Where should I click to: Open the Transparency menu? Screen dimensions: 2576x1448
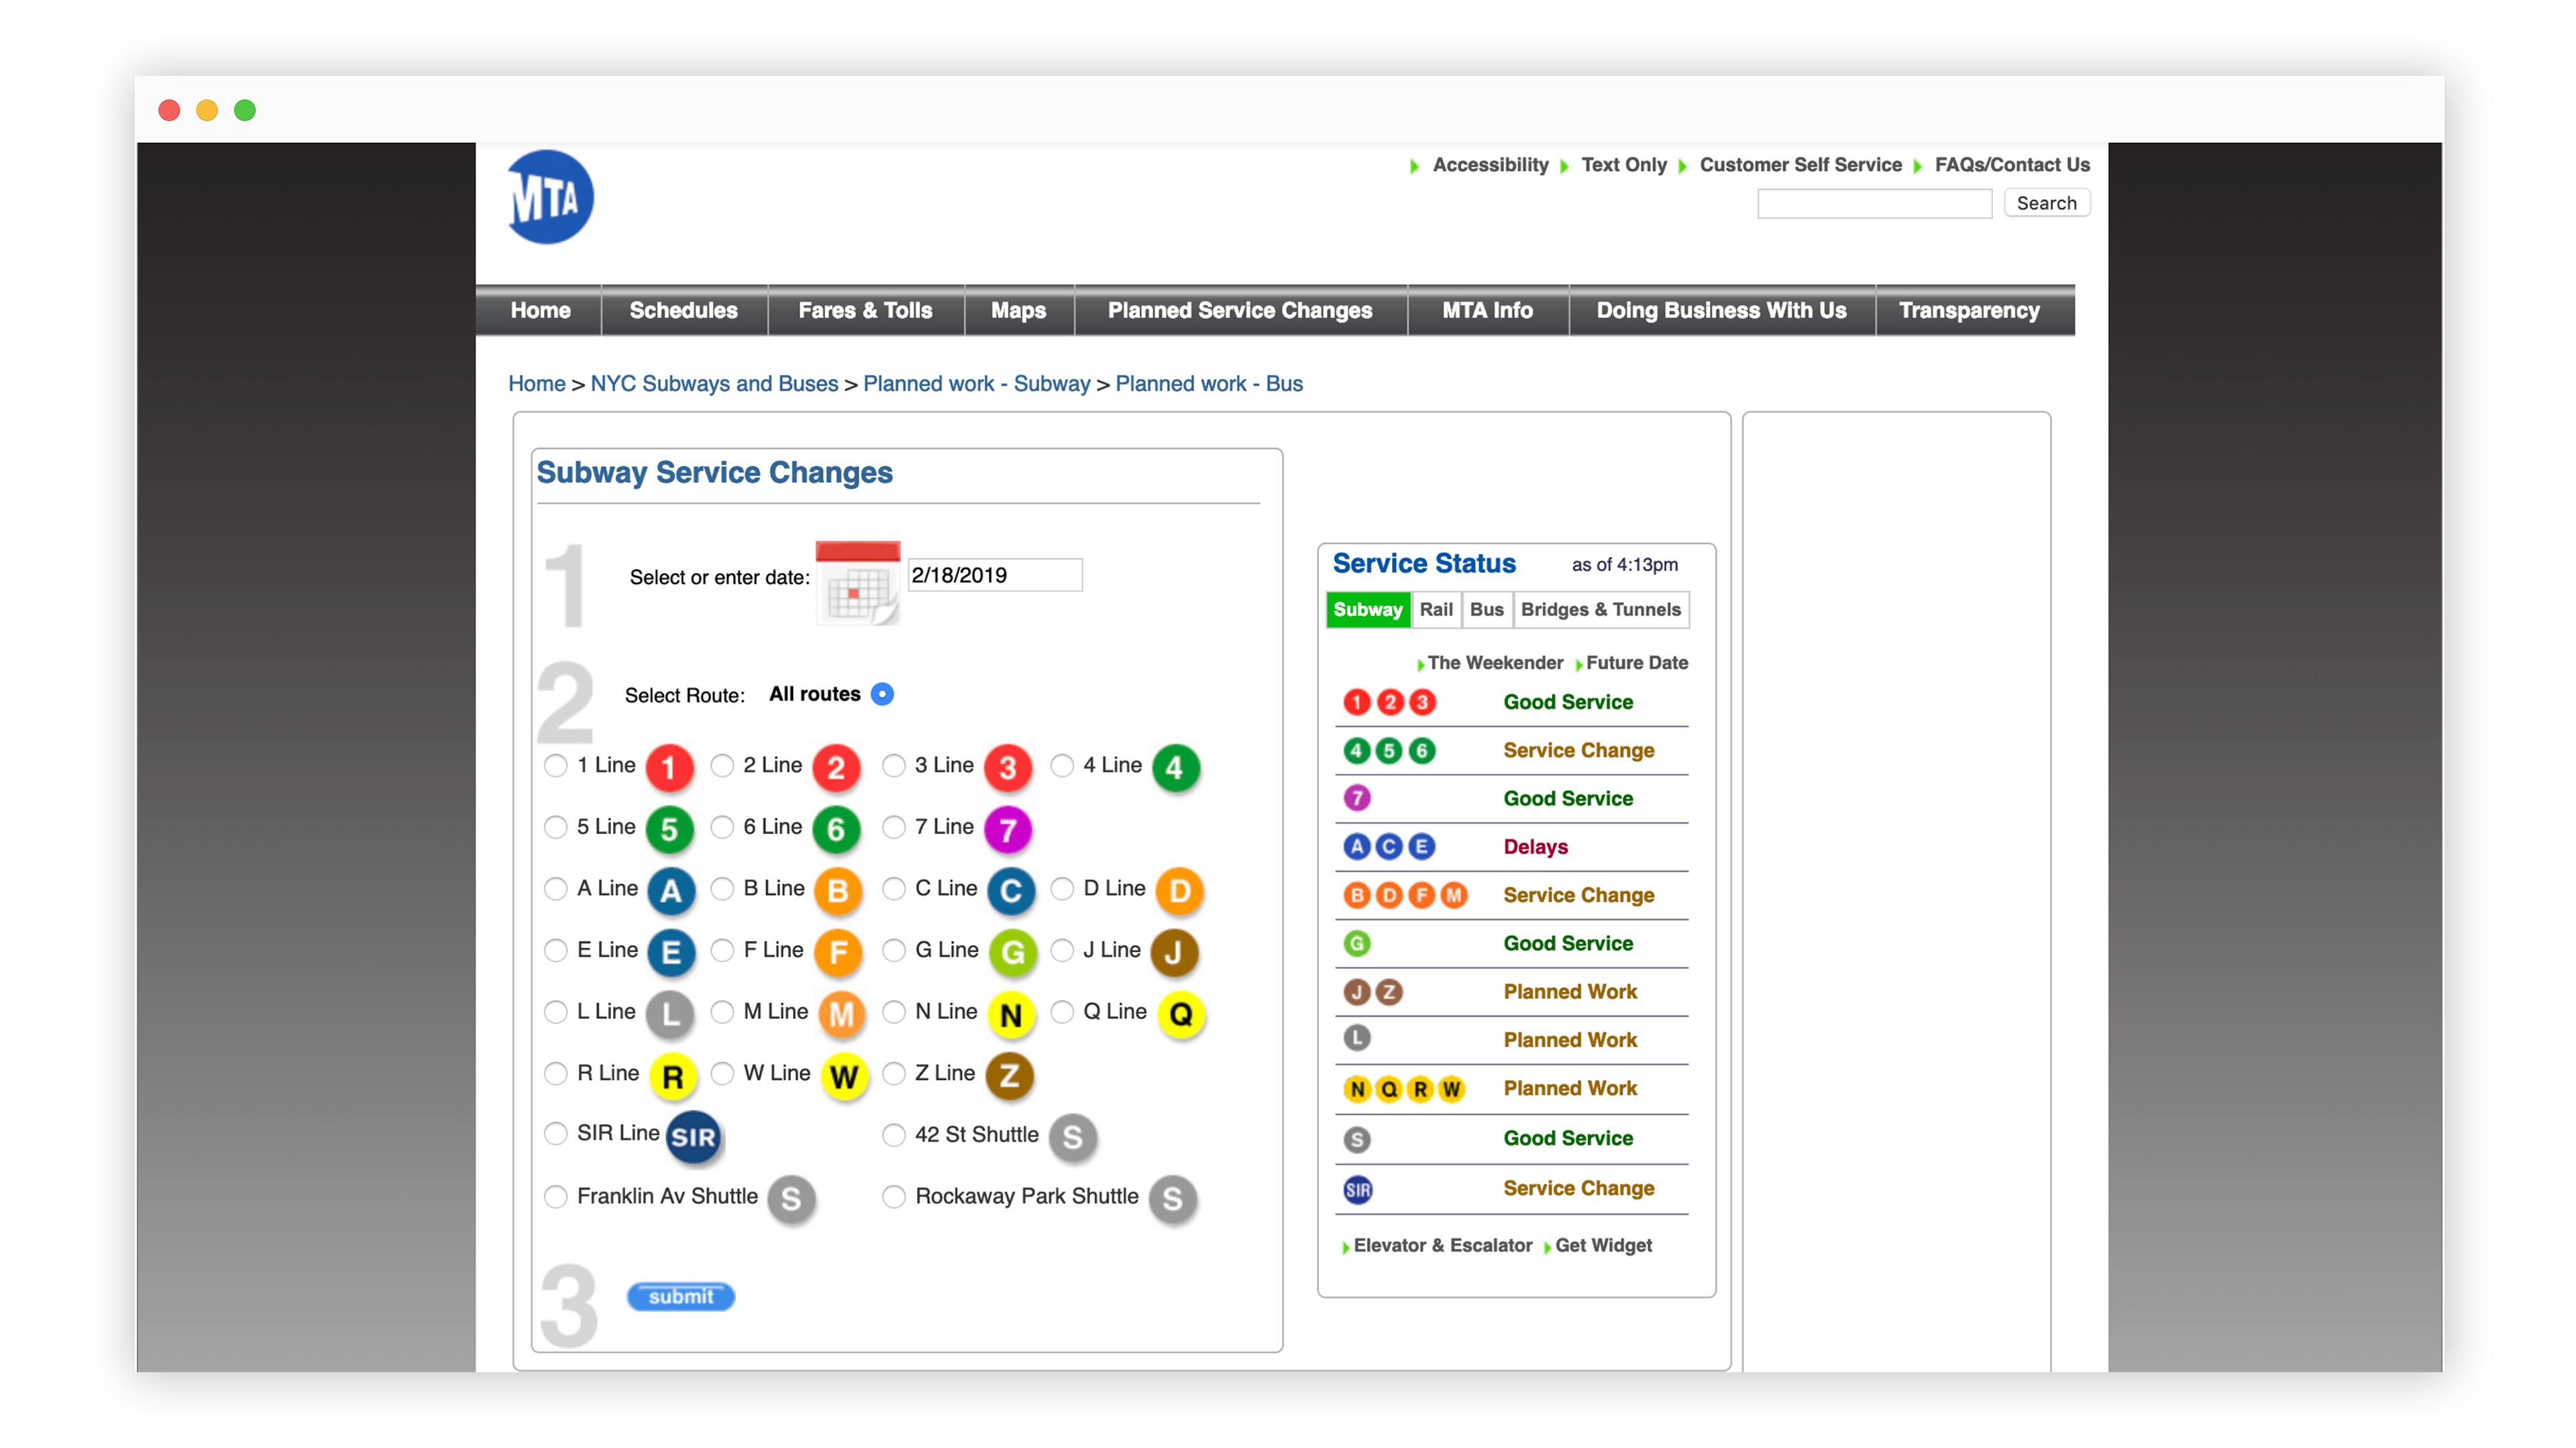pyautogui.click(x=1969, y=311)
